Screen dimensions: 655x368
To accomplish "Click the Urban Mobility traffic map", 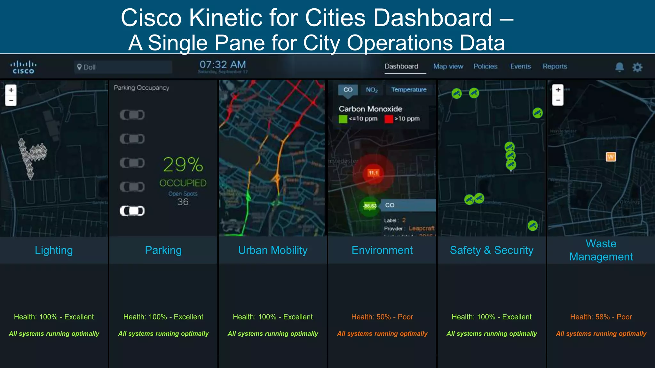I will [x=272, y=158].
